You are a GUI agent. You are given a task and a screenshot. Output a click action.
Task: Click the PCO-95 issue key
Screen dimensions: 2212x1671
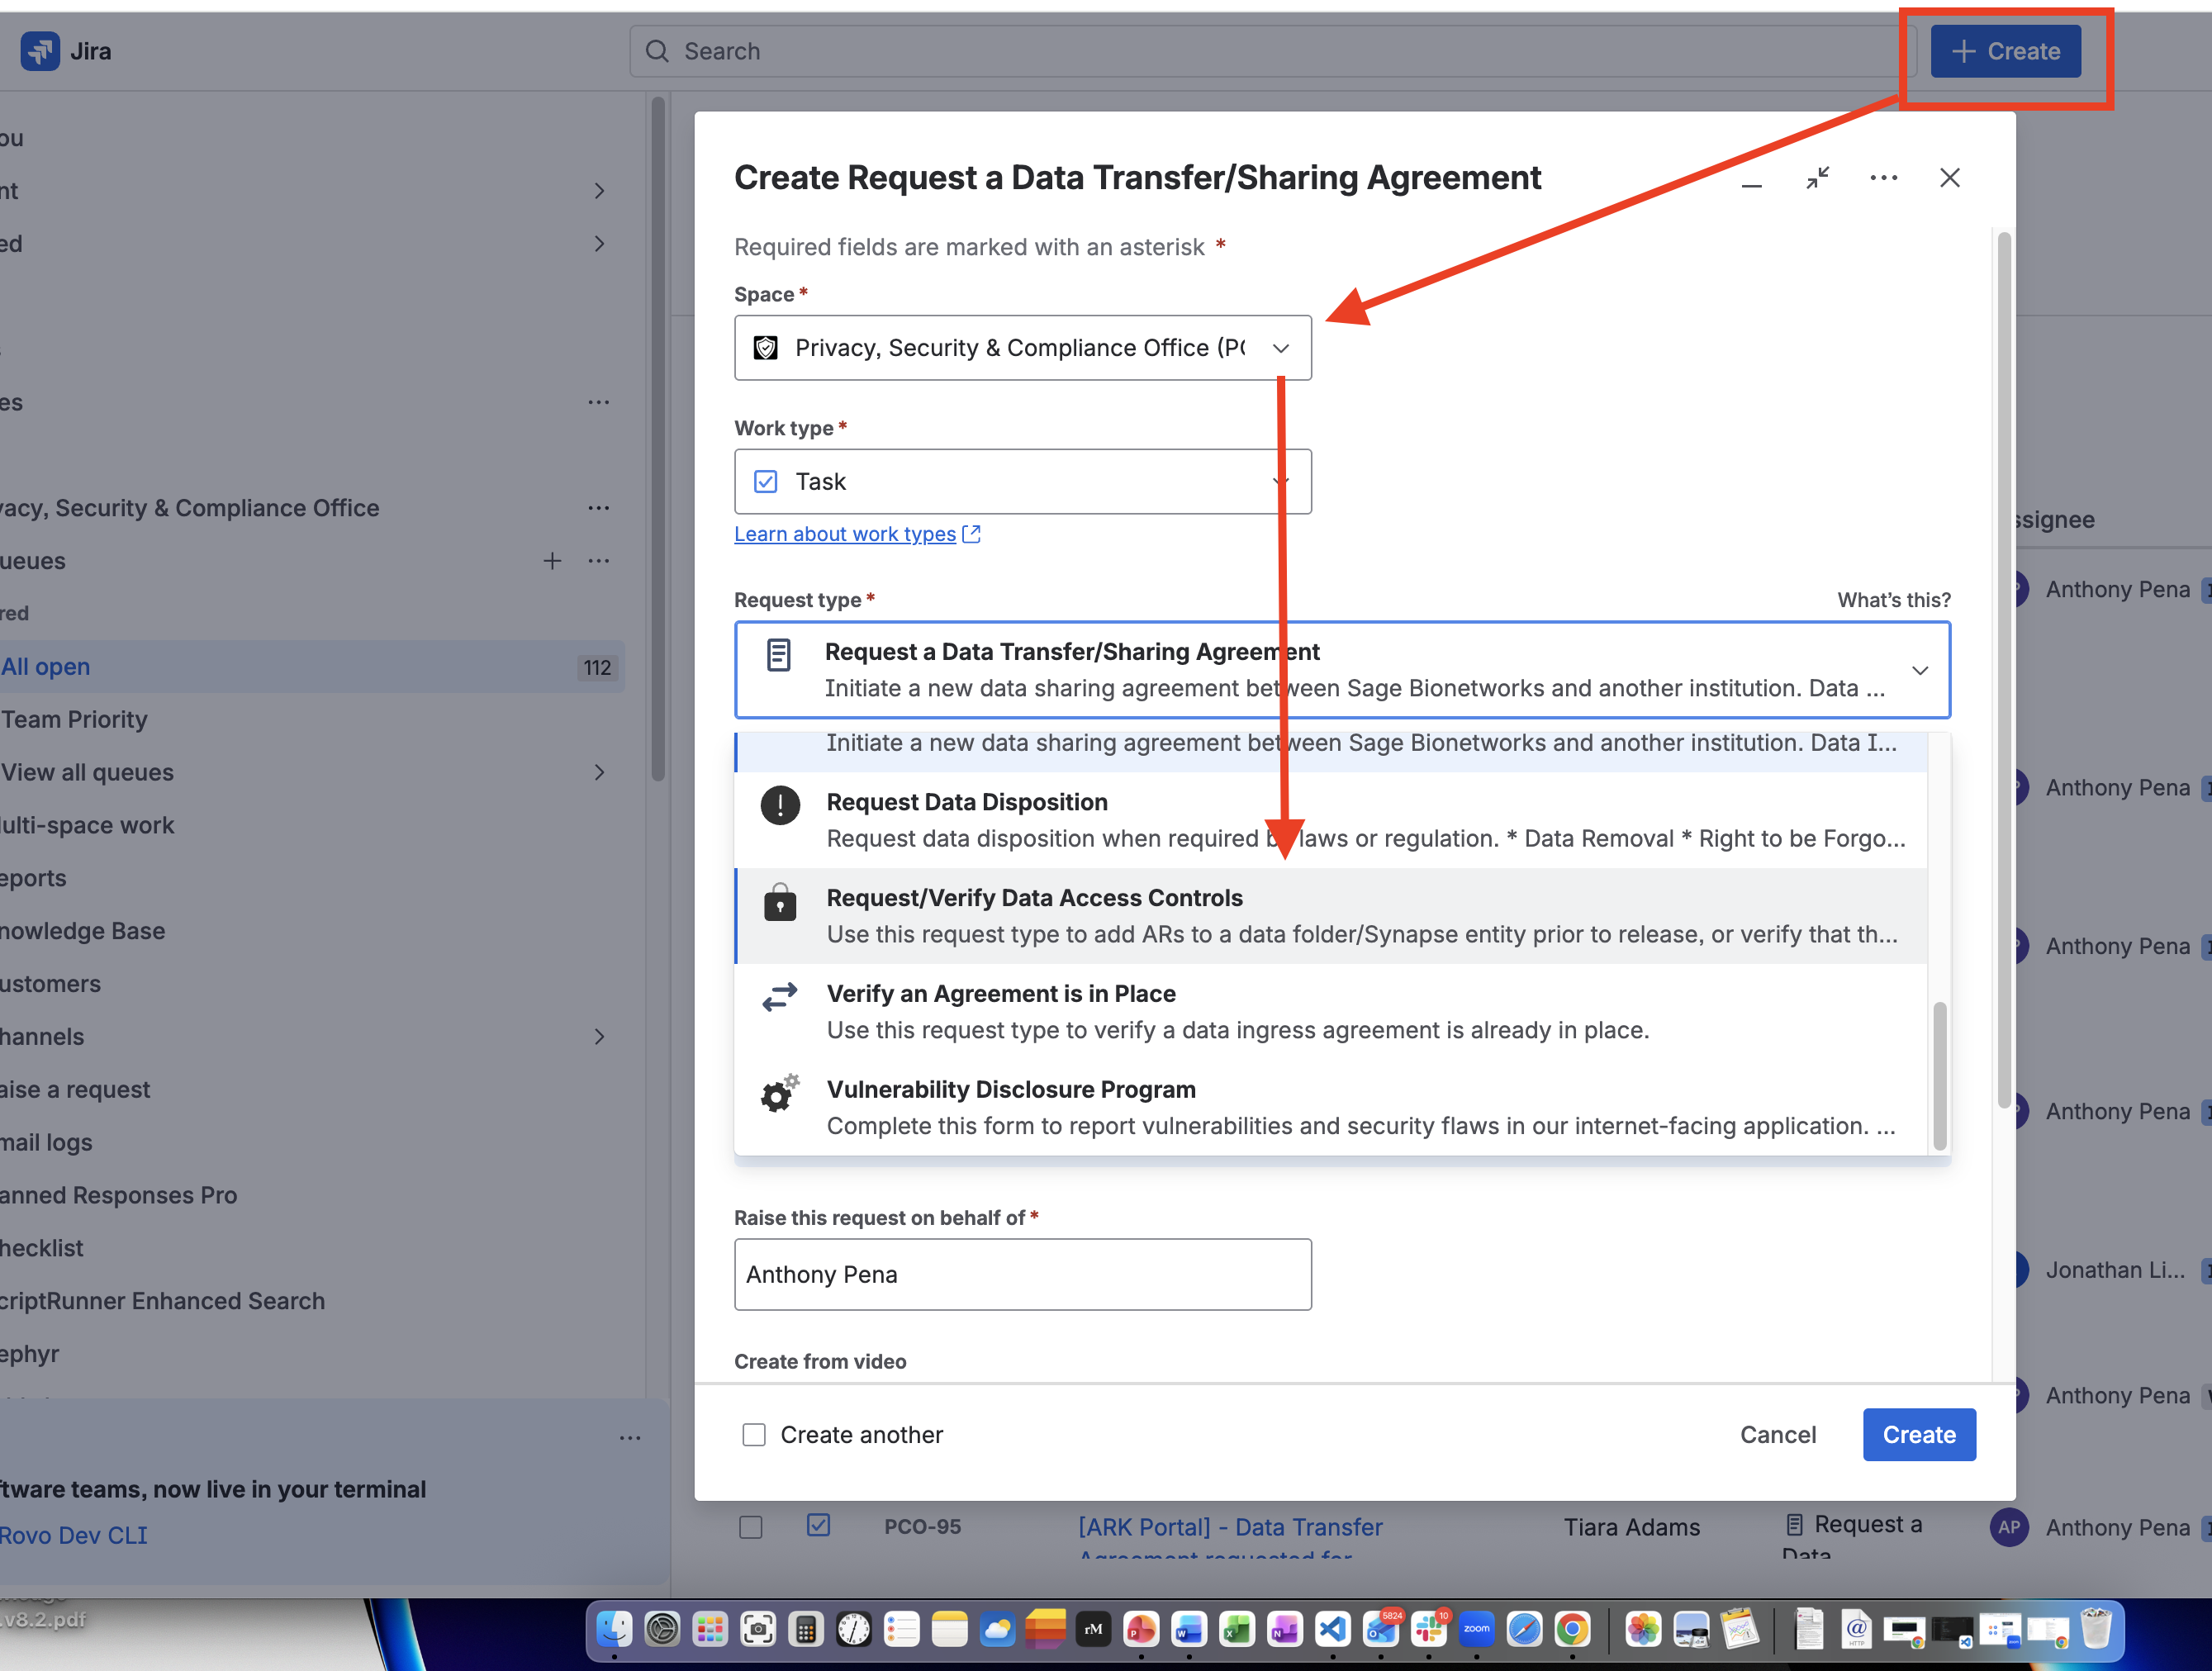pyautogui.click(x=922, y=1528)
